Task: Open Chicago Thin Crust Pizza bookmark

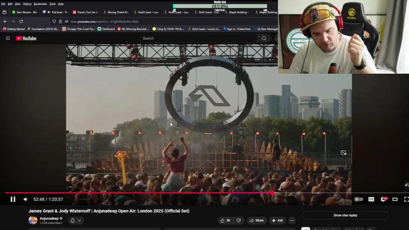Action: click(x=79, y=29)
